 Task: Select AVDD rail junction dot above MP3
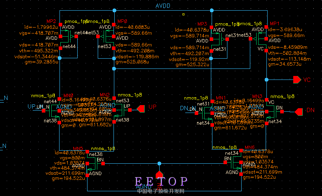[x=212, y=10]
